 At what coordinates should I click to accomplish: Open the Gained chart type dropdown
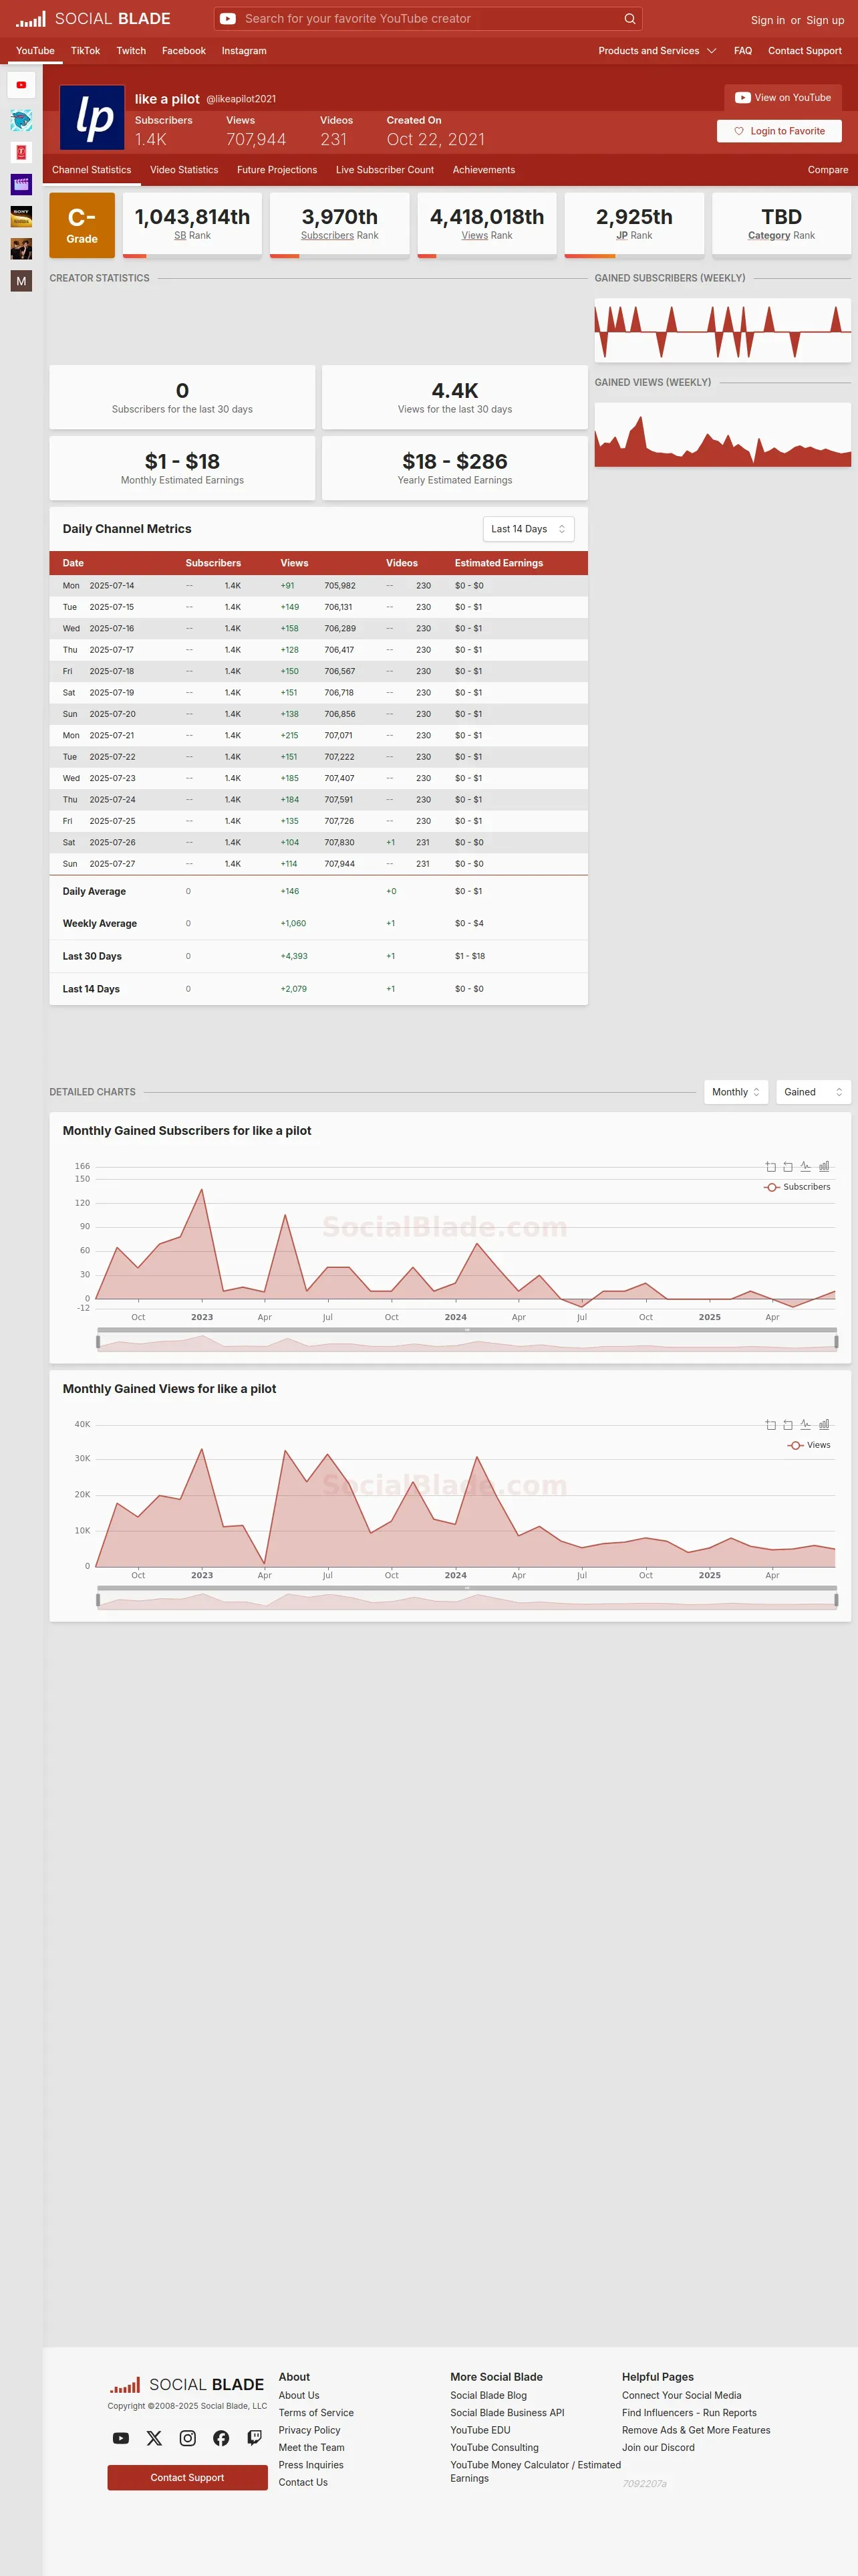point(813,1092)
